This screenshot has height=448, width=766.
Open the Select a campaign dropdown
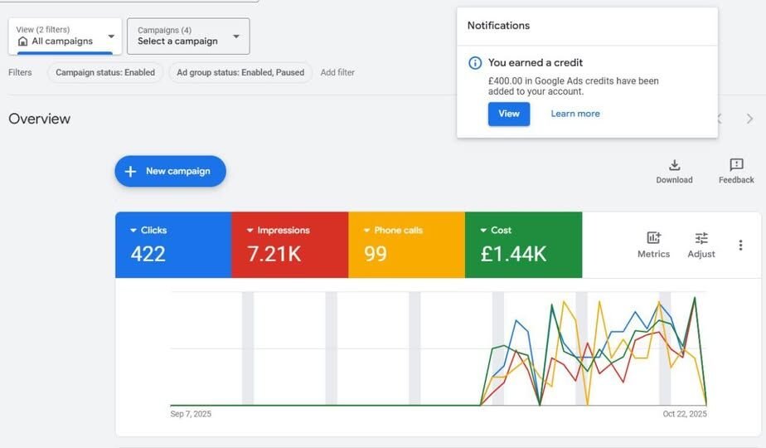[236, 37]
